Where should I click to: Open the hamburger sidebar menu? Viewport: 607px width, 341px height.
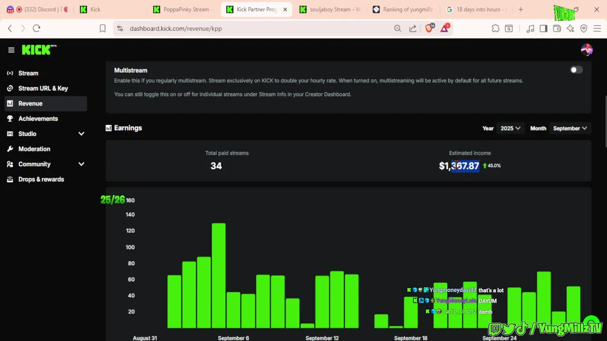coord(11,50)
